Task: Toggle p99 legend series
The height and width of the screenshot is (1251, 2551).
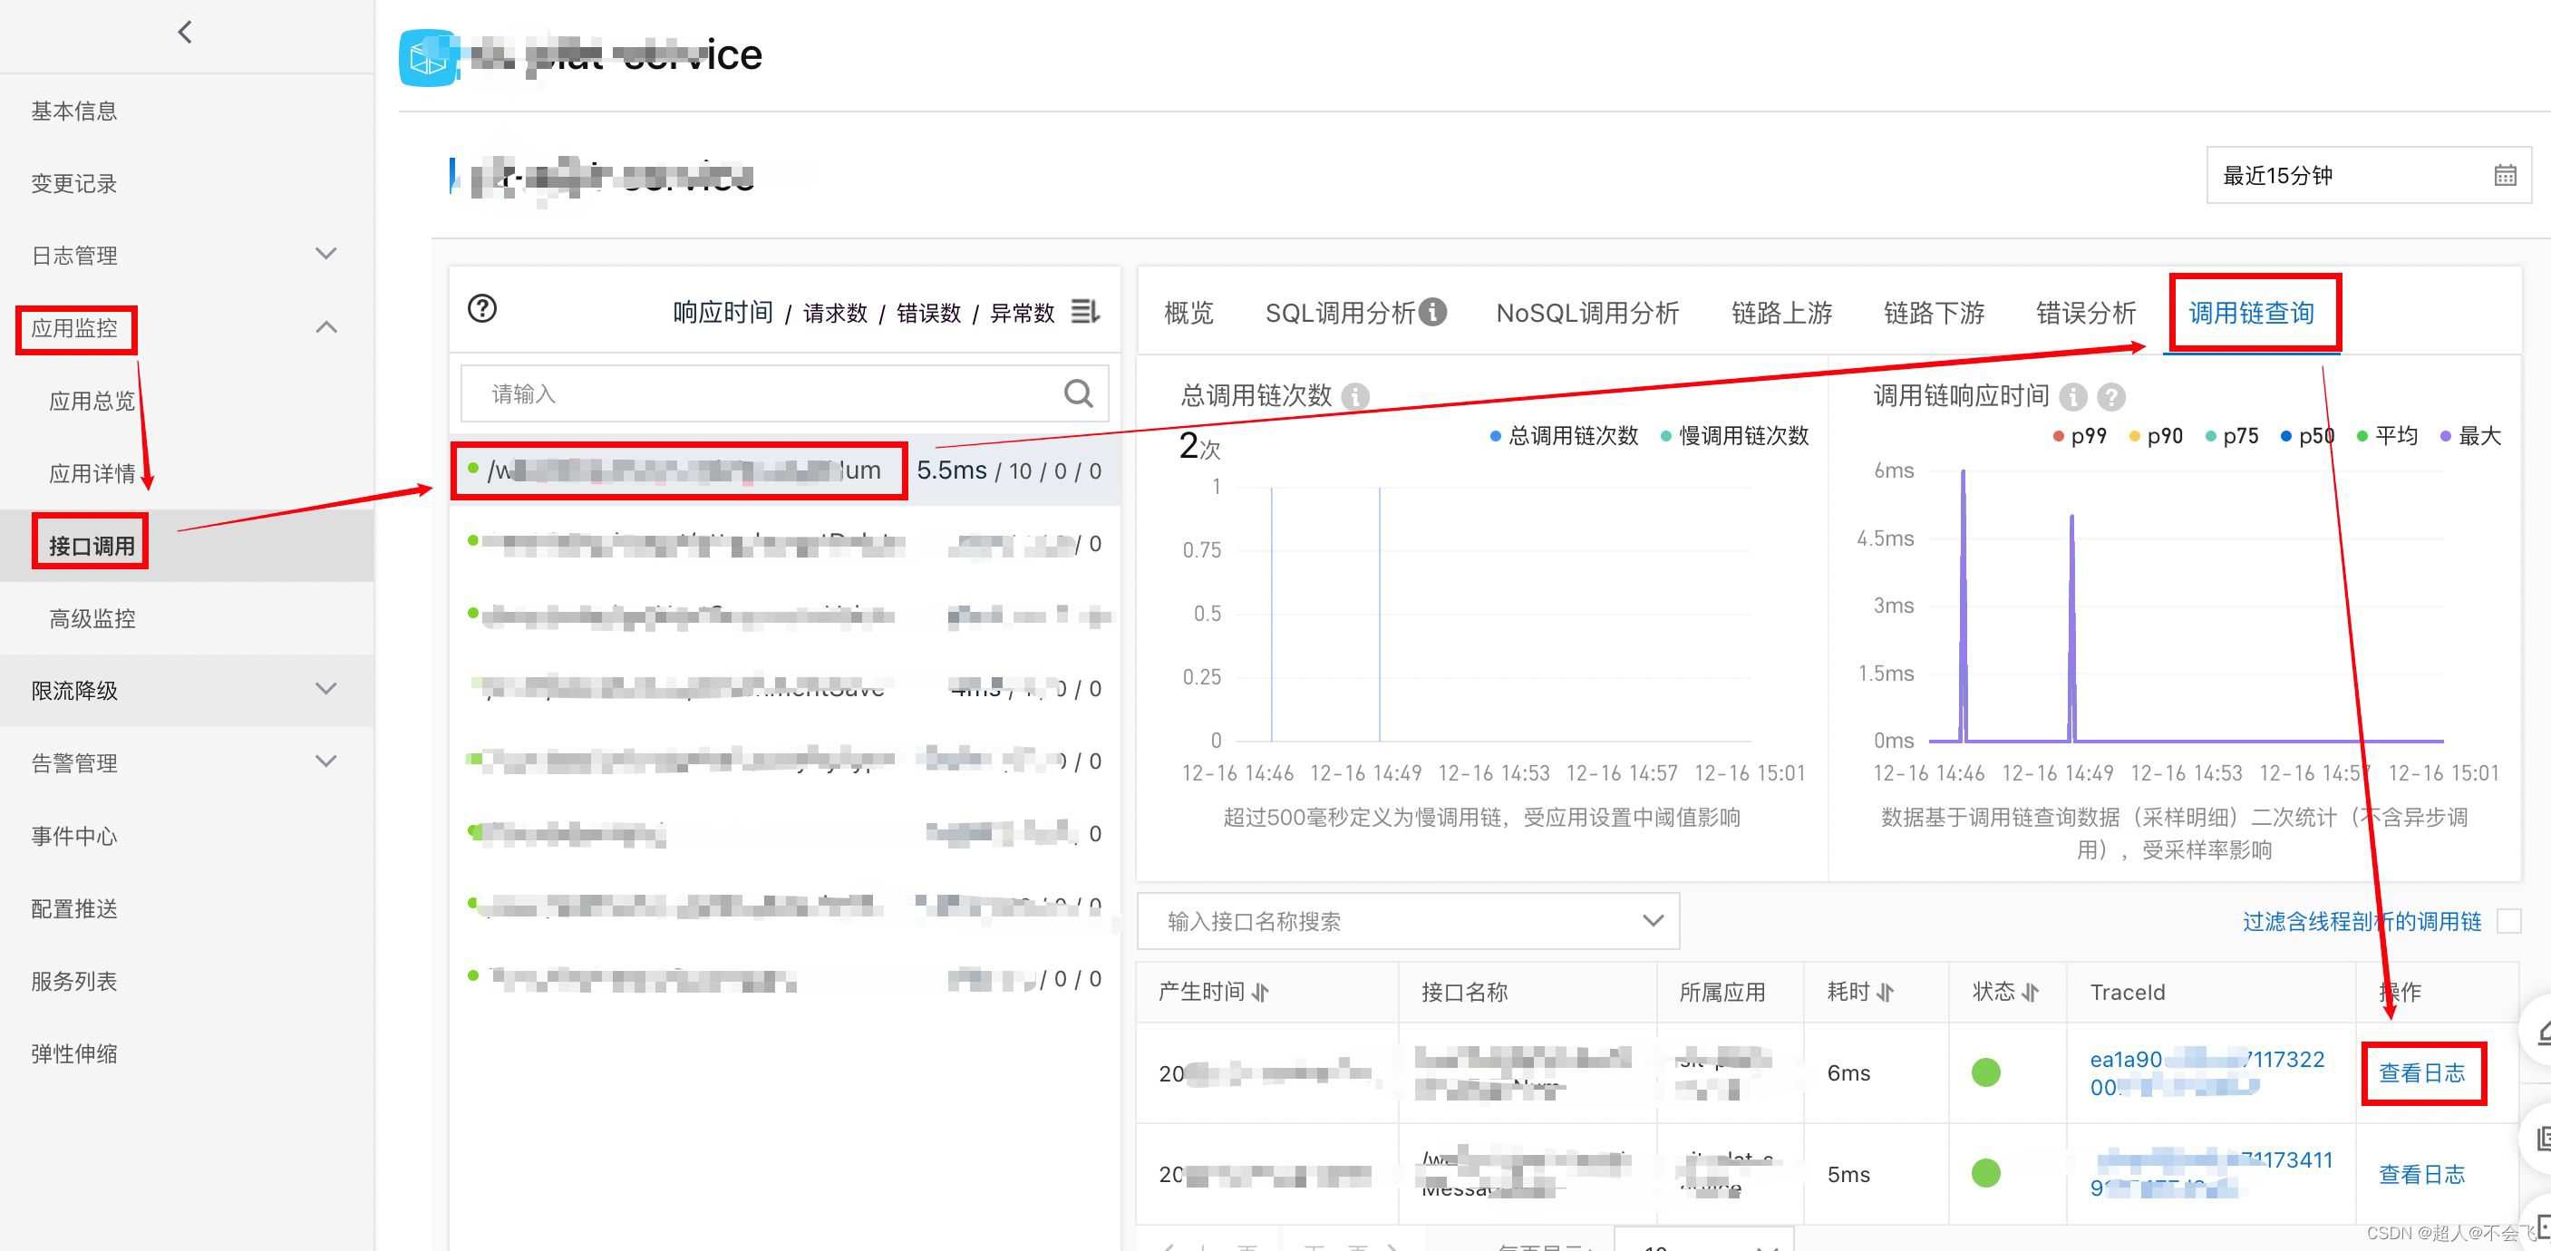Action: click(2079, 436)
